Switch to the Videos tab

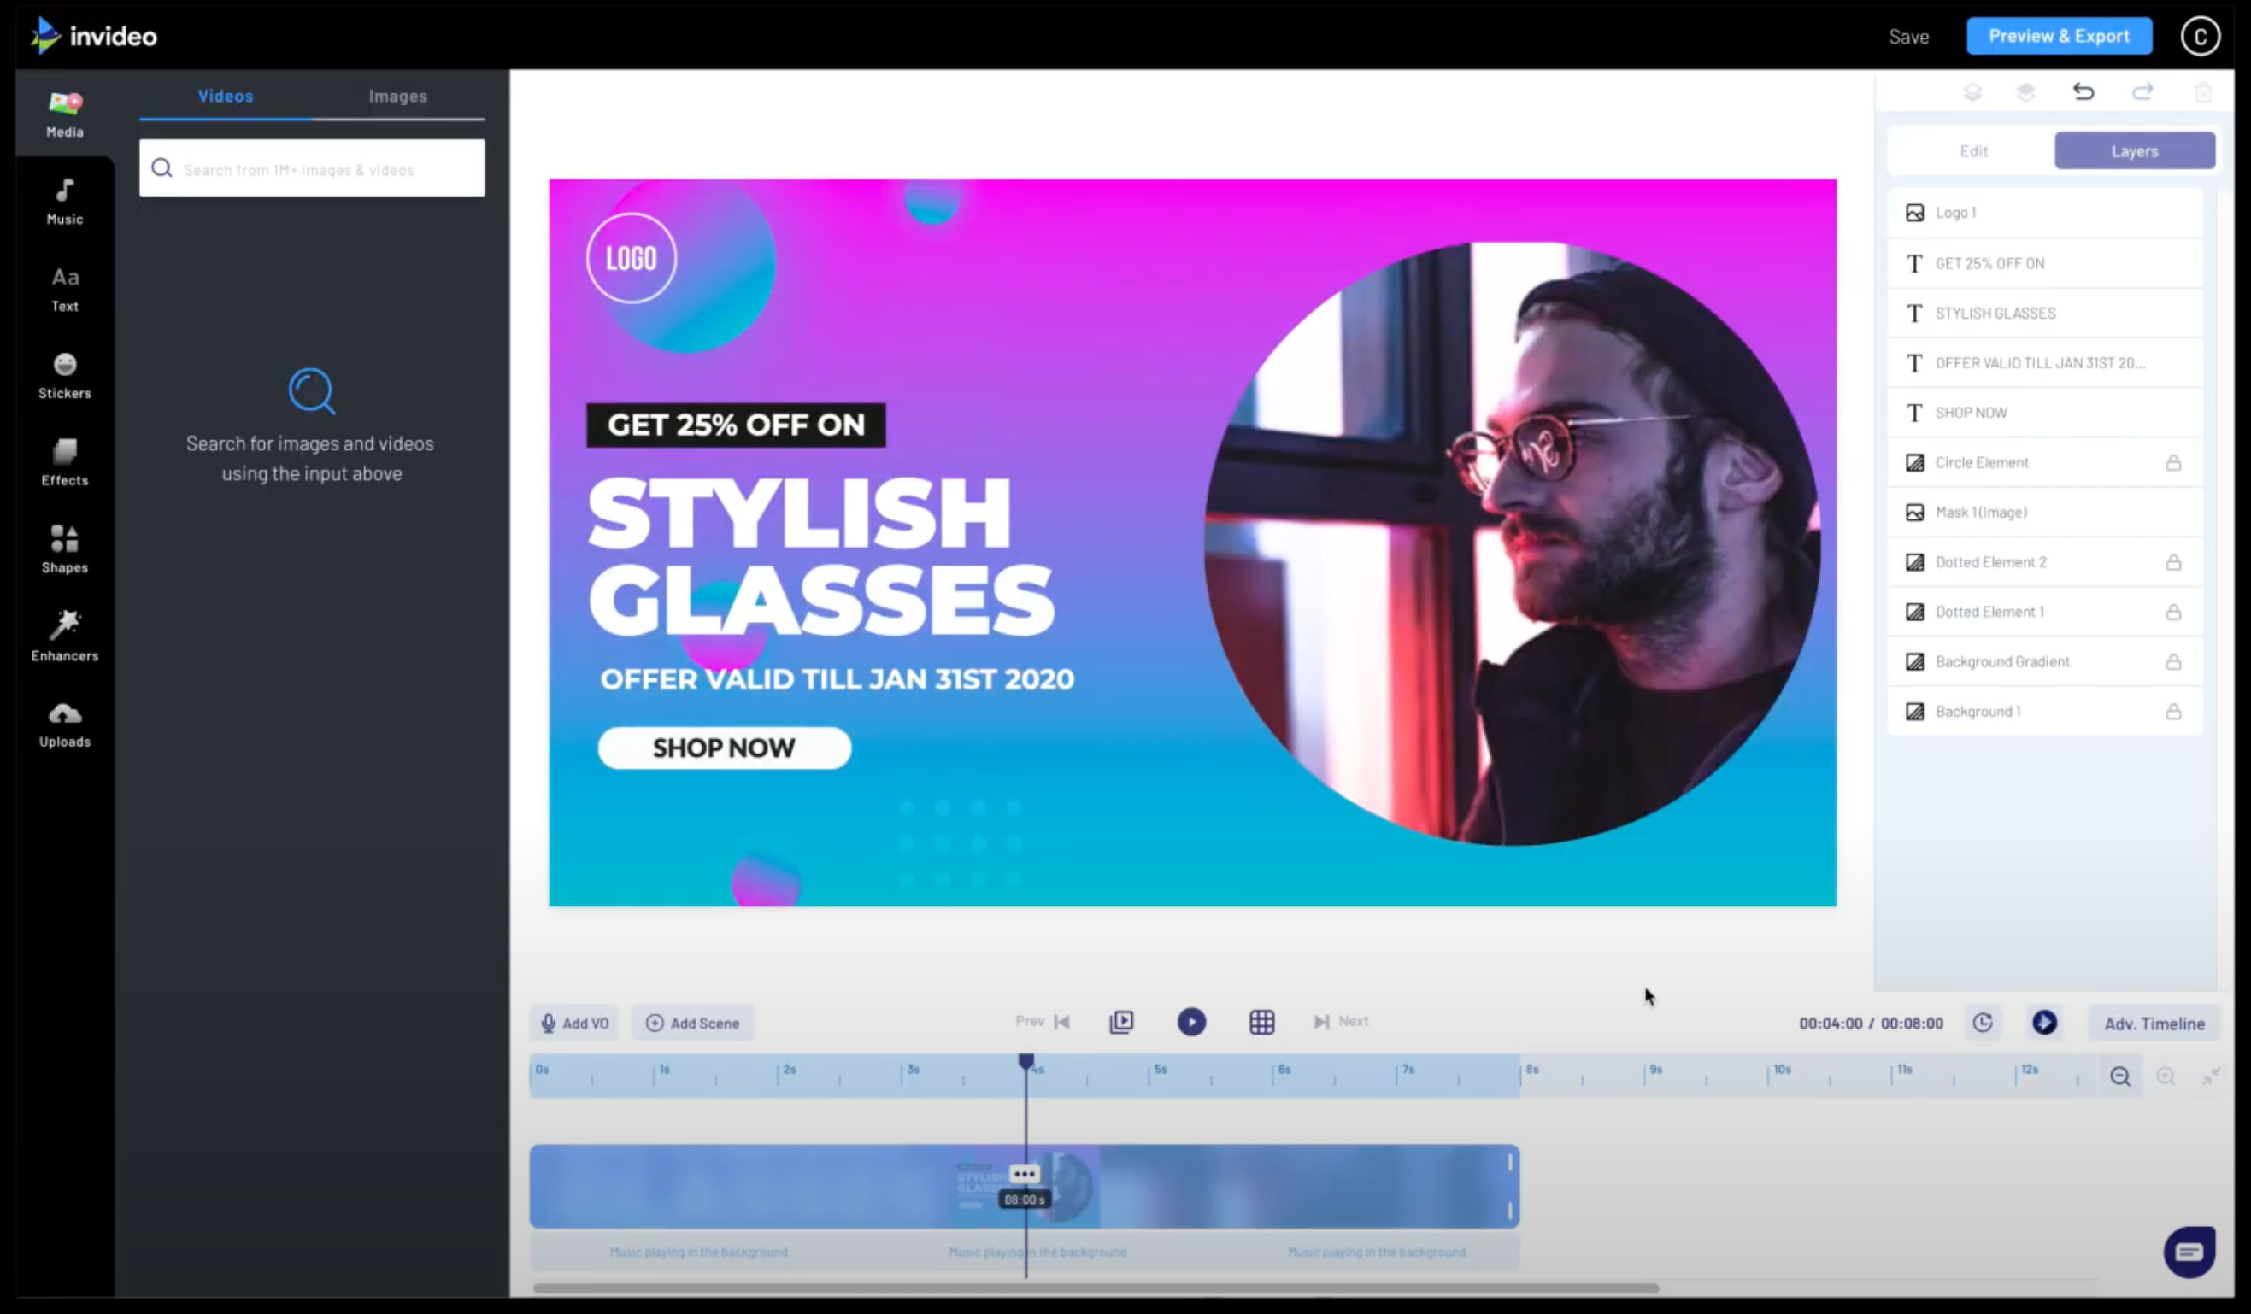click(224, 96)
